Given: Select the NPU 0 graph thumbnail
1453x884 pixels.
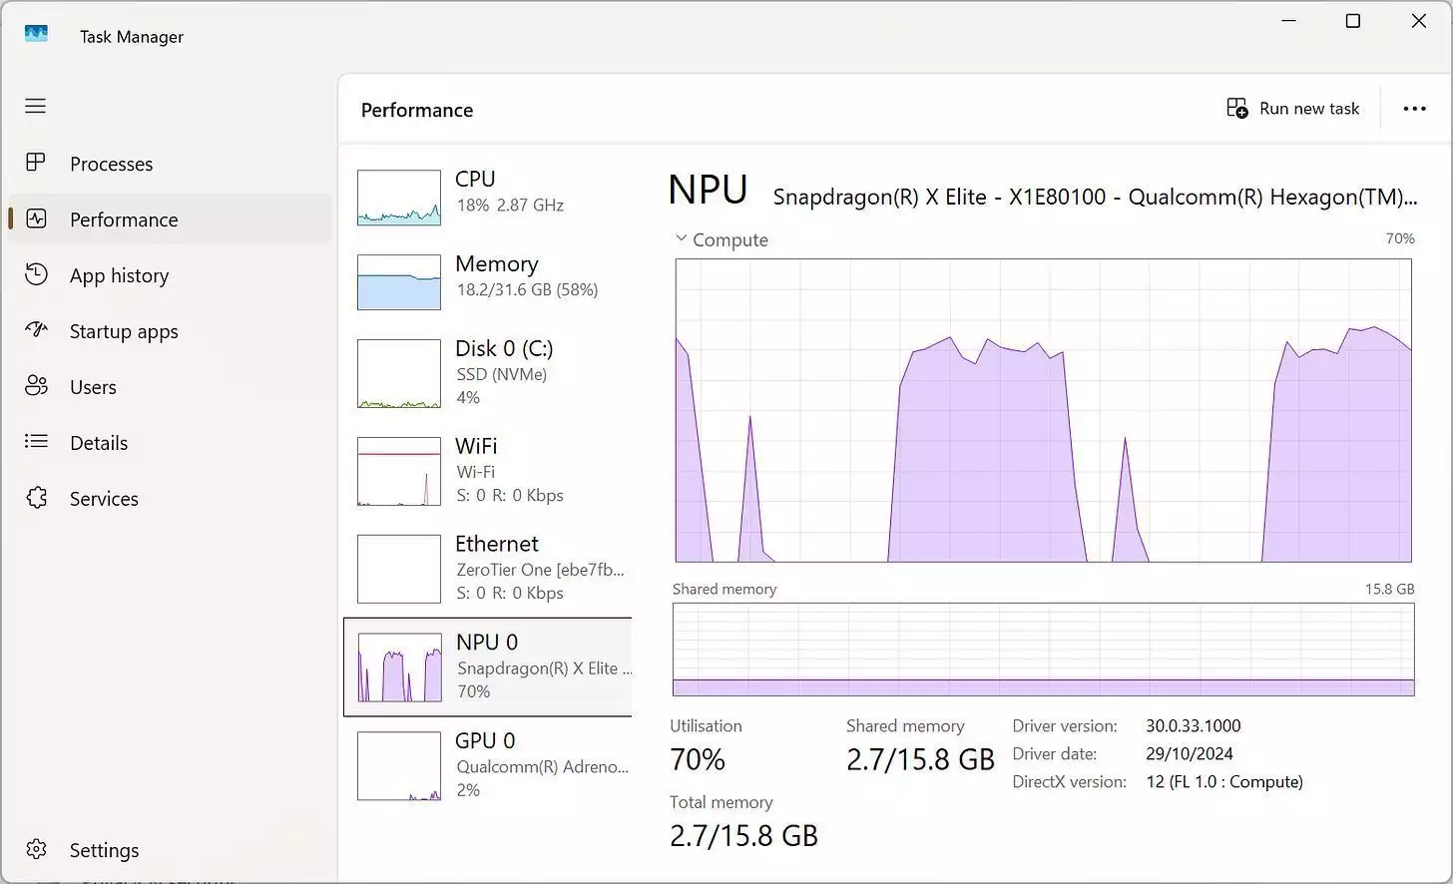Looking at the screenshot, I should [x=399, y=667].
